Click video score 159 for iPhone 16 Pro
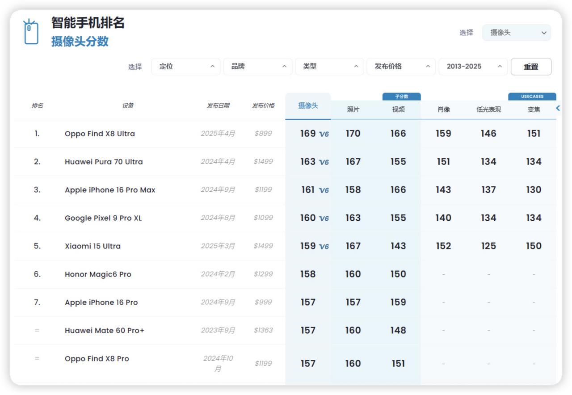This screenshot has width=572, height=395. (x=398, y=303)
